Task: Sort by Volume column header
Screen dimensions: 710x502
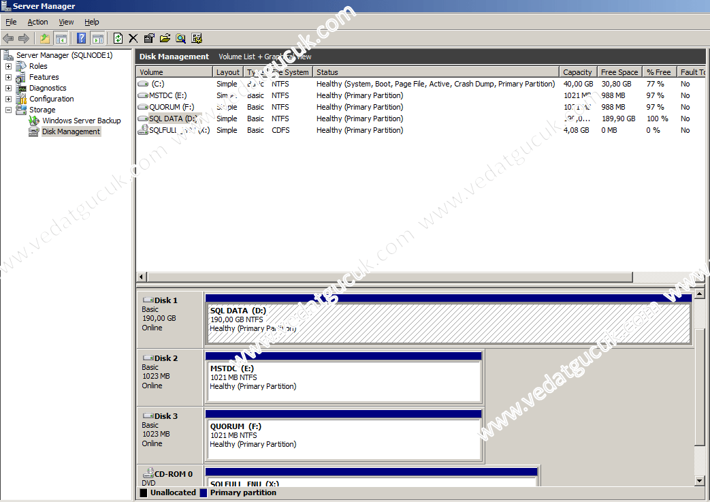Action: (x=174, y=72)
